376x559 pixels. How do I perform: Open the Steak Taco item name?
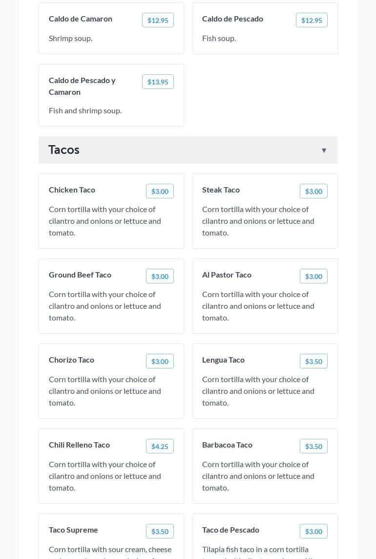(x=221, y=190)
